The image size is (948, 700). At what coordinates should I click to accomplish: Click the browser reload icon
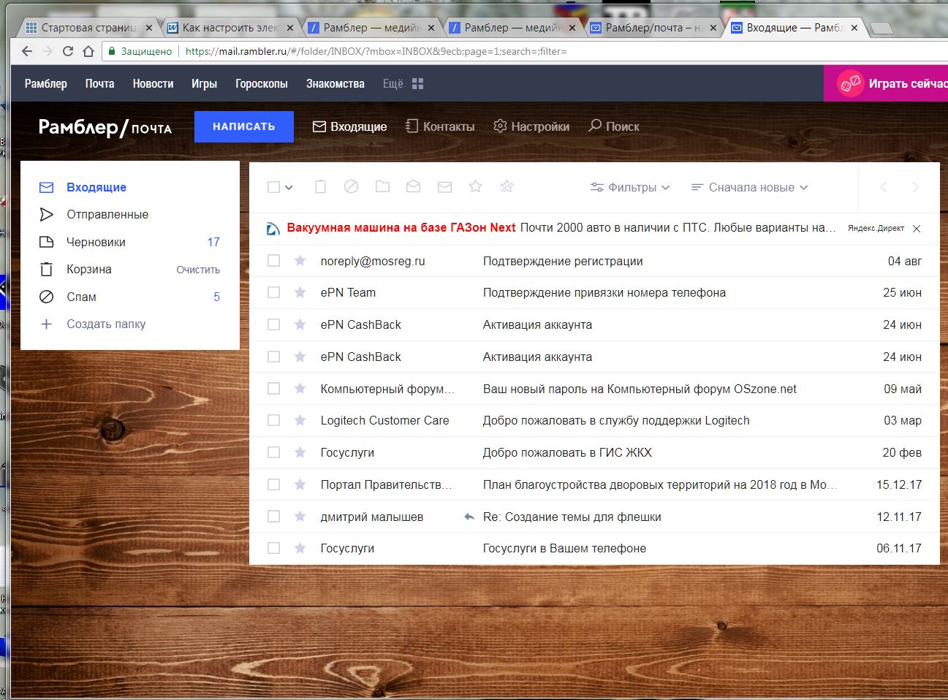(68, 51)
